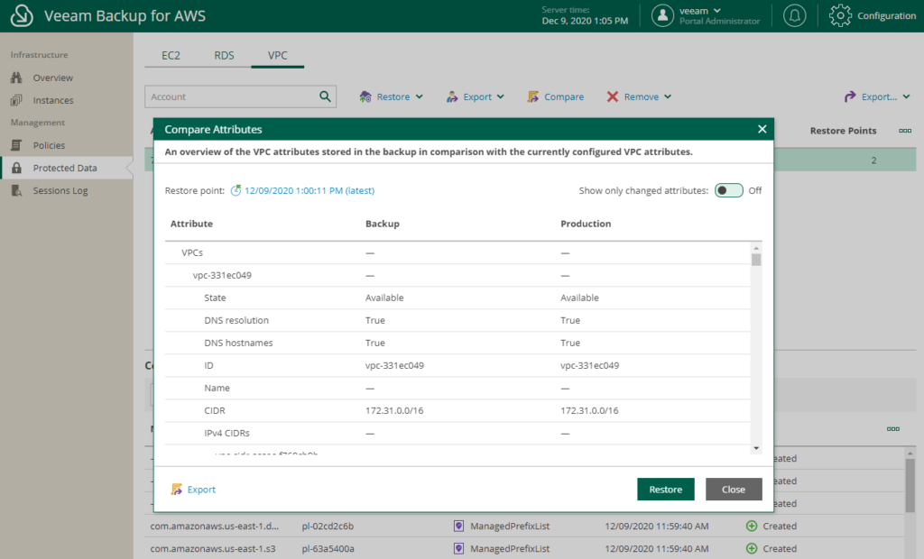Click the Overview binoculars icon

(16, 78)
